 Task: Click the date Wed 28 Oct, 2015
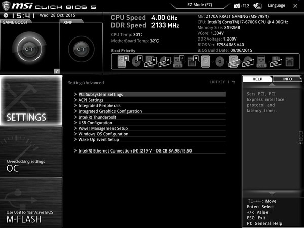click(x=57, y=15)
